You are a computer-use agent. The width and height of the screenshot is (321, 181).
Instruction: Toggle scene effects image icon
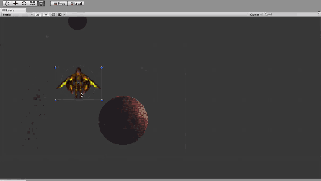(60, 15)
